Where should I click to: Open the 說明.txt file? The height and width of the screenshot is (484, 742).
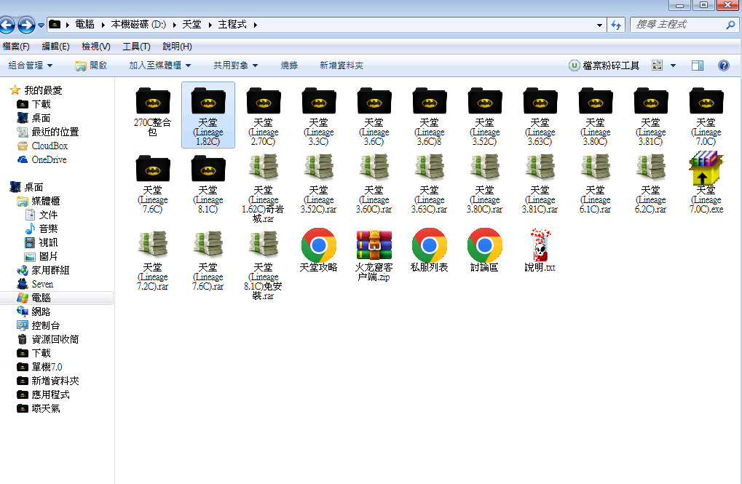coord(540,251)
